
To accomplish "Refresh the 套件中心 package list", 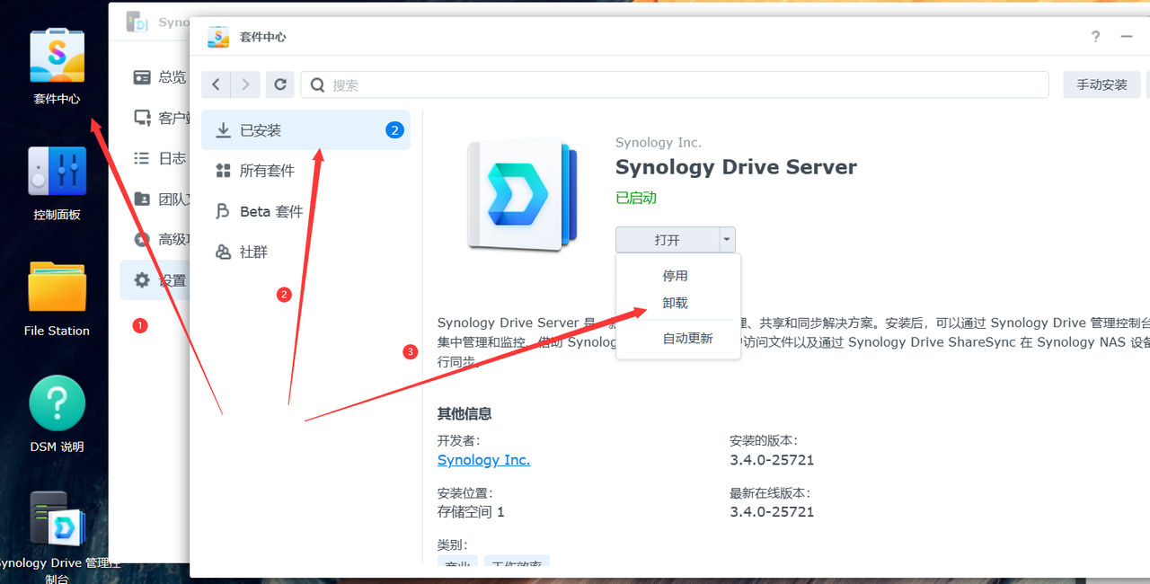I will 280,84.
